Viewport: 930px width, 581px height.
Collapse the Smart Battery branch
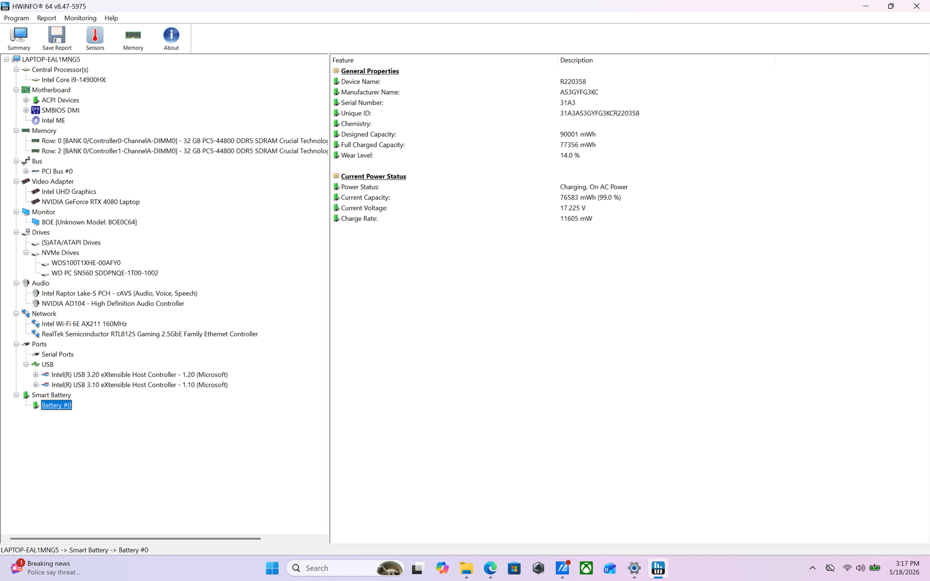(16, 395)
